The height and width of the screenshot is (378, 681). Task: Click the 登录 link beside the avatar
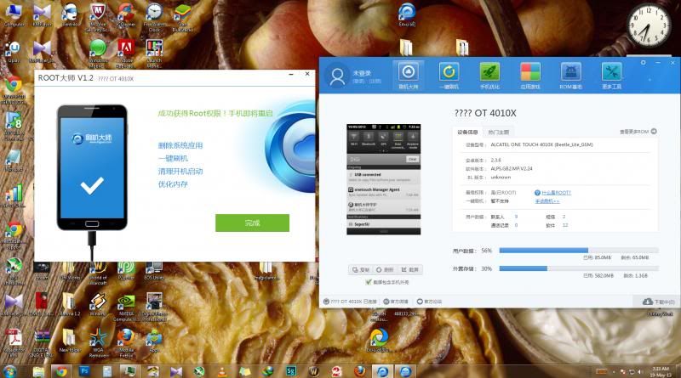coord(358,81)
